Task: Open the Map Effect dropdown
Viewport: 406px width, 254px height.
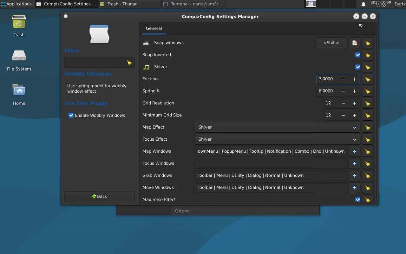Action: [278, 127]
